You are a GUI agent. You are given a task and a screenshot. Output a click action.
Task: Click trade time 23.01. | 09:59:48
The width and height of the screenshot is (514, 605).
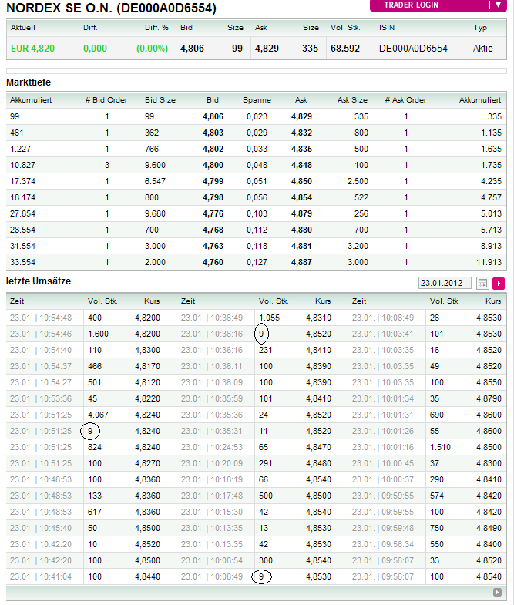point(383,528)
